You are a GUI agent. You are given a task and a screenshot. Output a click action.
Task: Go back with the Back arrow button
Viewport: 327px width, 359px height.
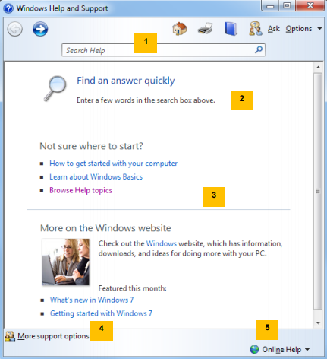click(14, 29)
